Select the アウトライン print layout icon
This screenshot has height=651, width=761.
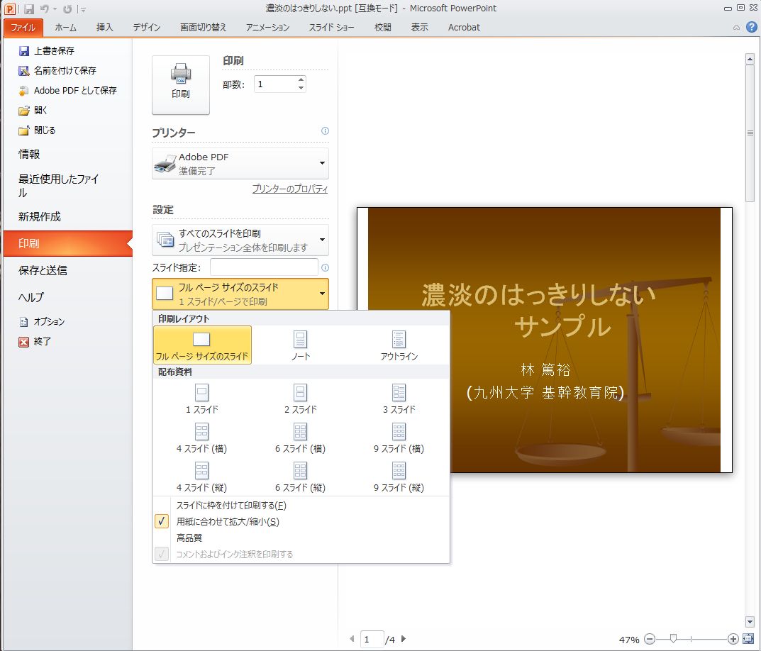[399, 345]
